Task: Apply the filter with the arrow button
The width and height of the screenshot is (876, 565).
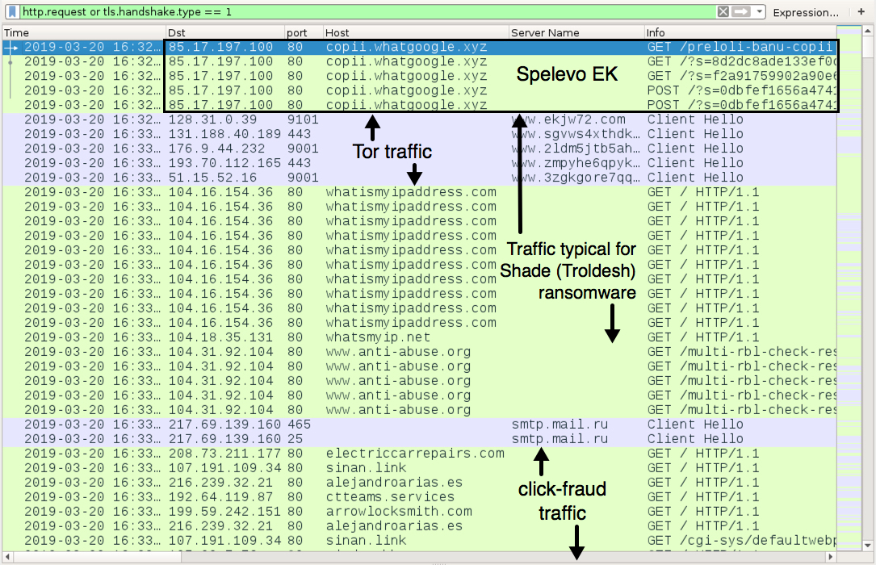Action: (x=741, y=12)
